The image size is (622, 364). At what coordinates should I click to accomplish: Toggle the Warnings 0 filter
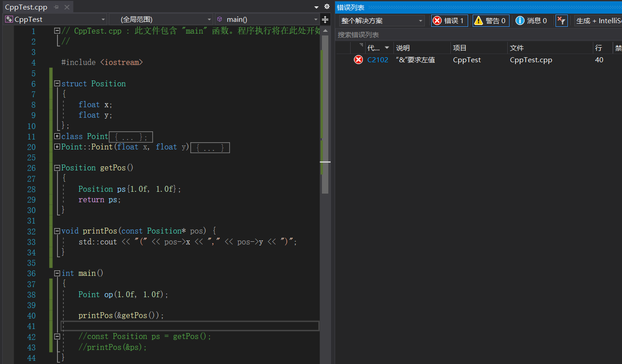[x=490, y=20]
